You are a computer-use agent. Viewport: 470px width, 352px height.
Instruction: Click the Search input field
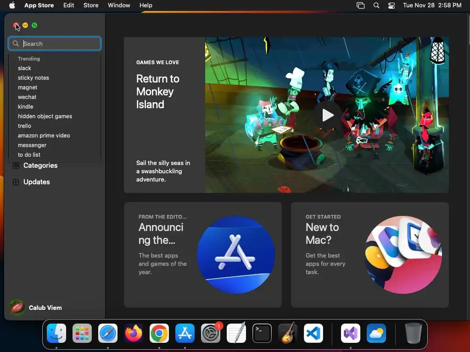click(55, 44)
